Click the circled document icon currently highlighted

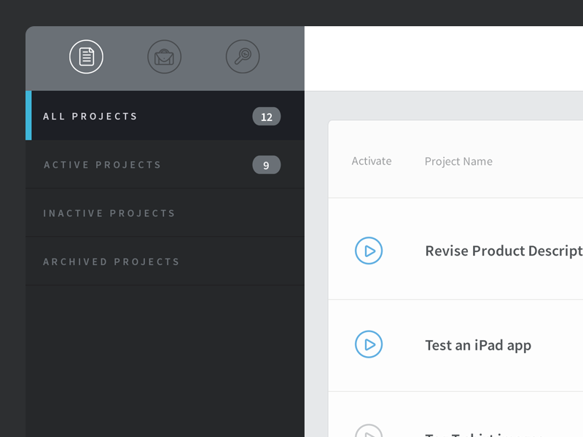[87, 57]
